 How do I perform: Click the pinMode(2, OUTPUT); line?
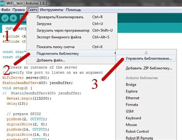(27, 119)
